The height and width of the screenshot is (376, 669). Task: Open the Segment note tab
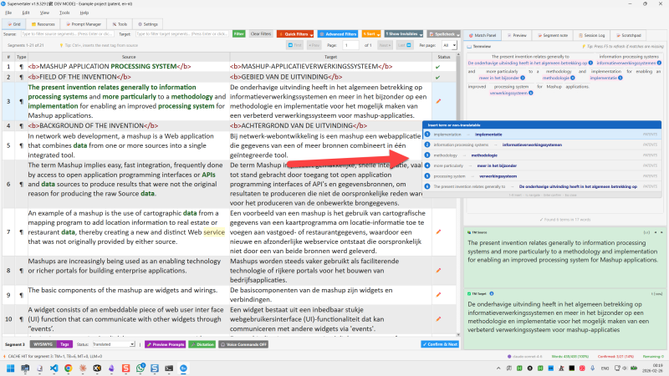coord(553,35)
